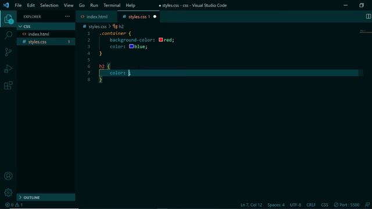This screenshot has width=372, height=209.
Task: Show errors and warnings in status bar
Action: [x=14, y=205]
